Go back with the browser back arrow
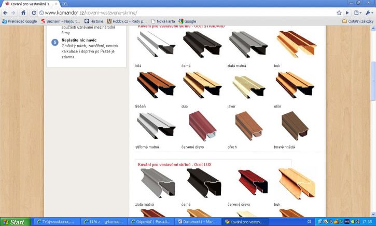Screen dimensions: 376x226 [x=5, y=13]
